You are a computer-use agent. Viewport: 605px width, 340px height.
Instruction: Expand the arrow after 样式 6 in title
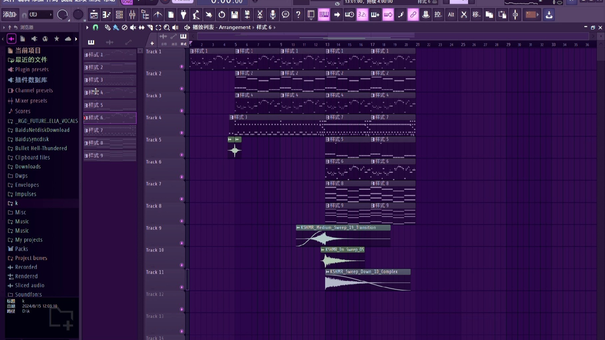pos(275,28)
